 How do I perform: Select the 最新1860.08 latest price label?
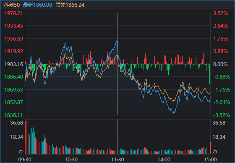point(37,5)
